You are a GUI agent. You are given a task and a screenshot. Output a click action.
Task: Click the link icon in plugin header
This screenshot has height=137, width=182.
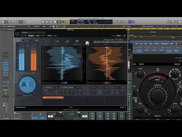click(x=124, y=36)
